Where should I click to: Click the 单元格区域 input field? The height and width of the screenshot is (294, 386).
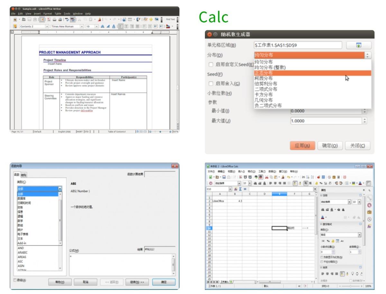pyautogui.click(x=298, y=45)
